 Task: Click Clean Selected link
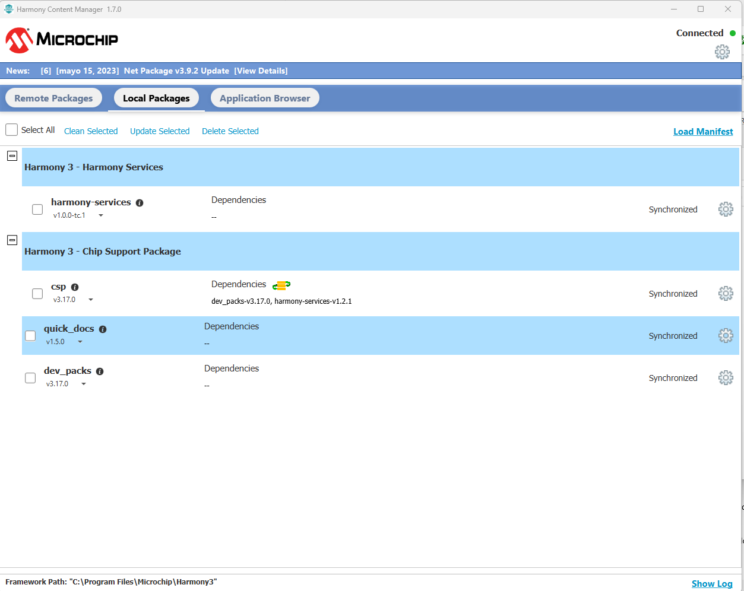tap(91, 131)
